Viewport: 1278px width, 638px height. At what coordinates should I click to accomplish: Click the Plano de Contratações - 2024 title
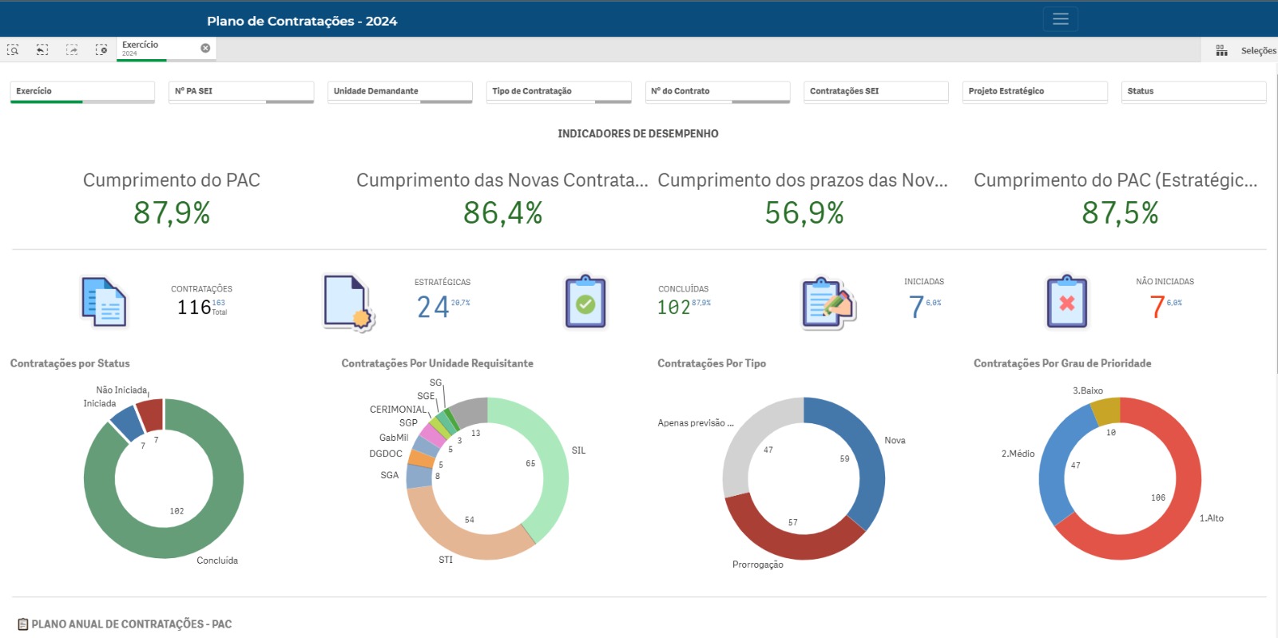(x=302, y=21)
